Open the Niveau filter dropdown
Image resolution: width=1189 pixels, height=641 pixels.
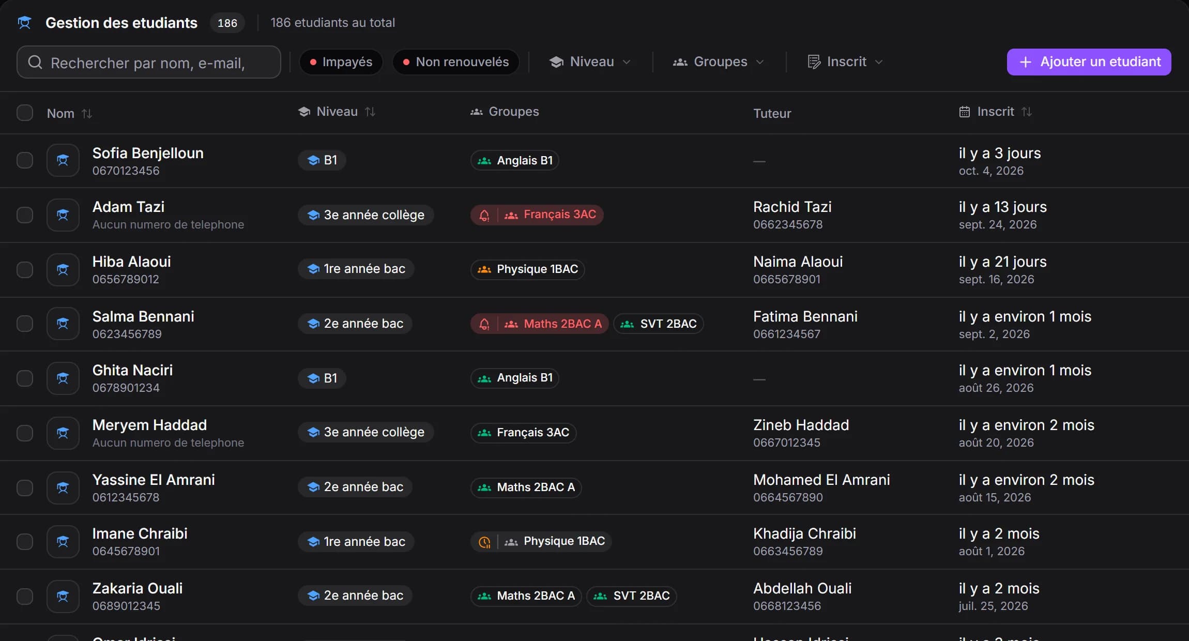[590, 62]
